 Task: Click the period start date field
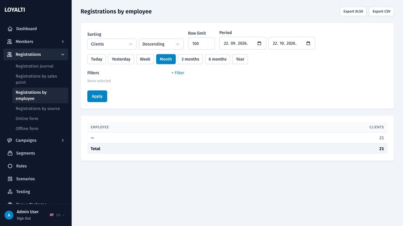(243, 43)
